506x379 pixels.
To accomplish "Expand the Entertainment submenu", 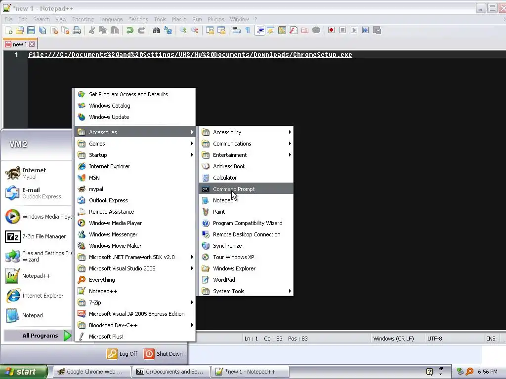I will 246,155.
